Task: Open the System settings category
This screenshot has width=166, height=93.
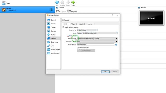Action: tap(54, 24)
